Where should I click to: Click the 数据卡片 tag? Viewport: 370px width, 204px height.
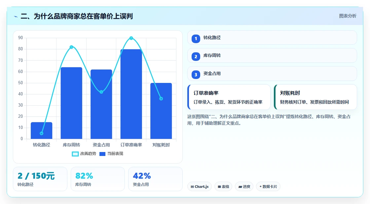[268, 187]
